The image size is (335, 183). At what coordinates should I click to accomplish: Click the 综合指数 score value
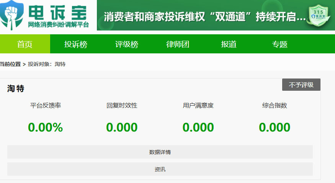(275, 127)
